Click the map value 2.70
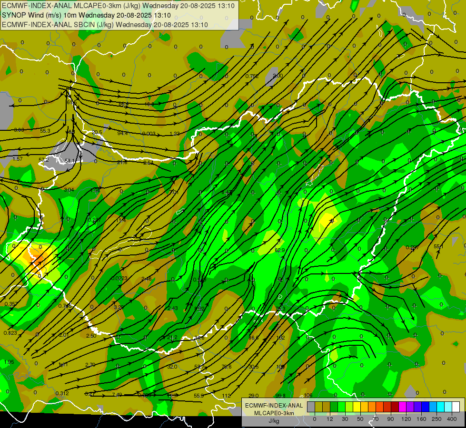 click(x=90, y=365)
